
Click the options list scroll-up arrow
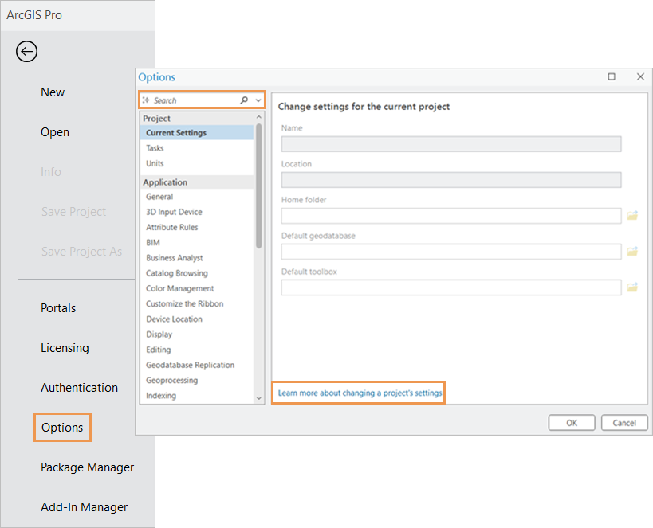258,117
